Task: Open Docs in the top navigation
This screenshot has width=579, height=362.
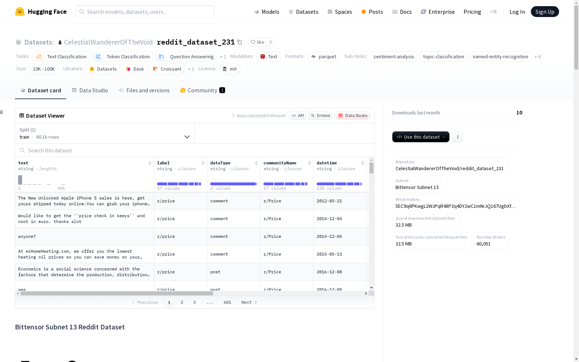Action: click(402, 12)
